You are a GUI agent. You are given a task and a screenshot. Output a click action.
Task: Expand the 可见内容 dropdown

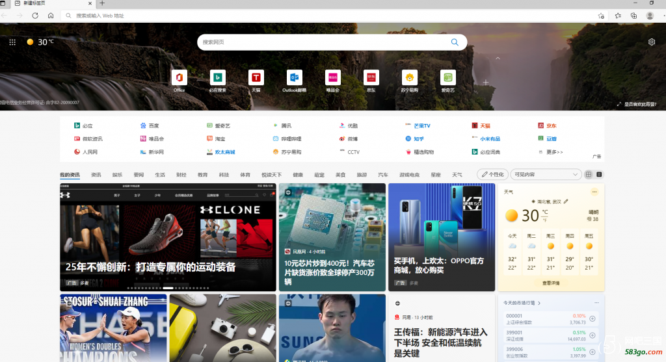click(546, 174)
